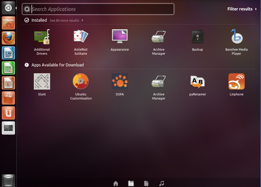Select the Slant application

(42, 81)
